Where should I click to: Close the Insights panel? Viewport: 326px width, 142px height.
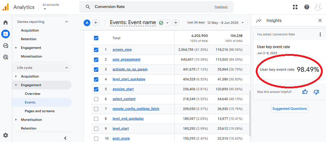pos(320,20)
